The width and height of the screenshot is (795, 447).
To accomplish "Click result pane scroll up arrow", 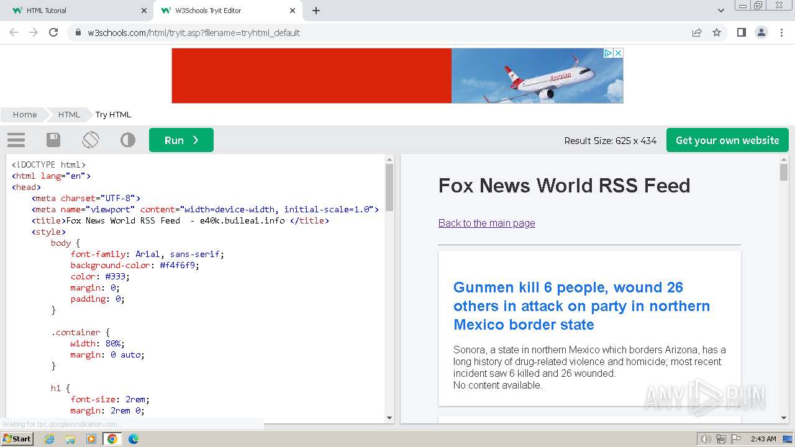I will click(x=784, y=159).
